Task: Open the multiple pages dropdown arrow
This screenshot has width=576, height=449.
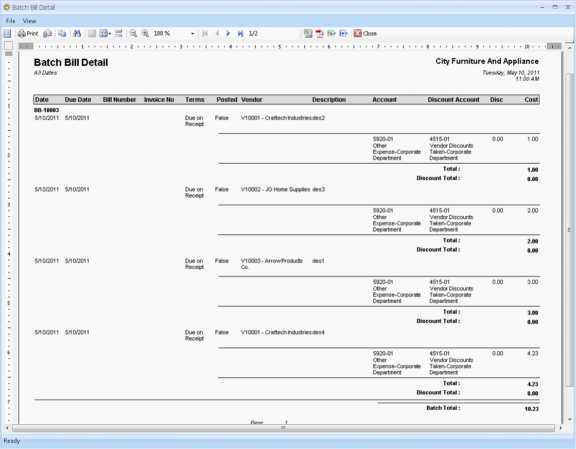Action: click(110, 34)
